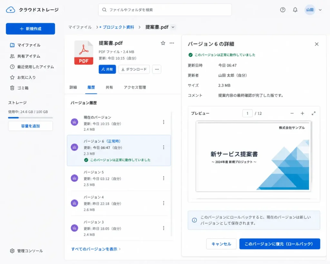Select the バージョン 4 row
Image resolution: width=330 pixels, height=264 pixels.
119,203
